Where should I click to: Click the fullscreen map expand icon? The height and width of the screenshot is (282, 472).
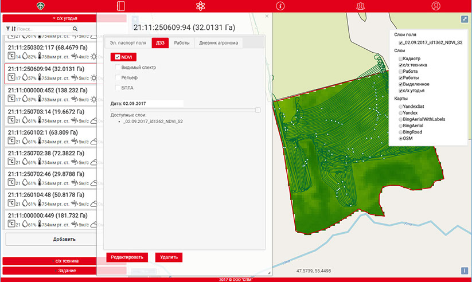point(465,18)
